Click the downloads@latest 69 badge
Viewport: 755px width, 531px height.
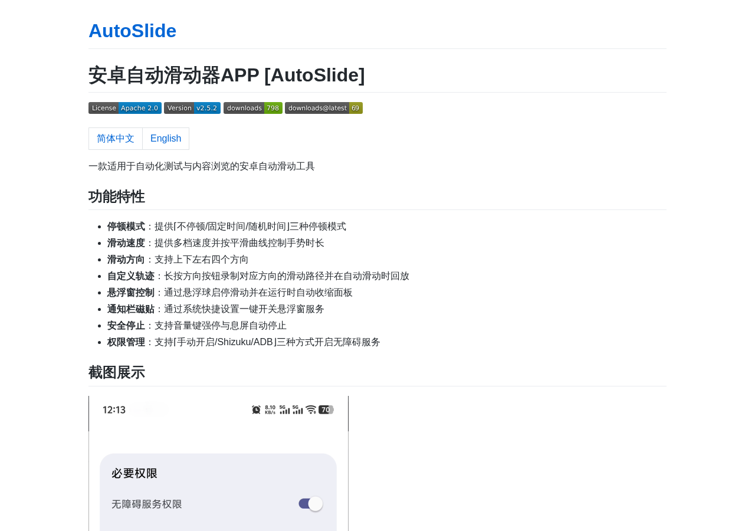coord(324,108)
